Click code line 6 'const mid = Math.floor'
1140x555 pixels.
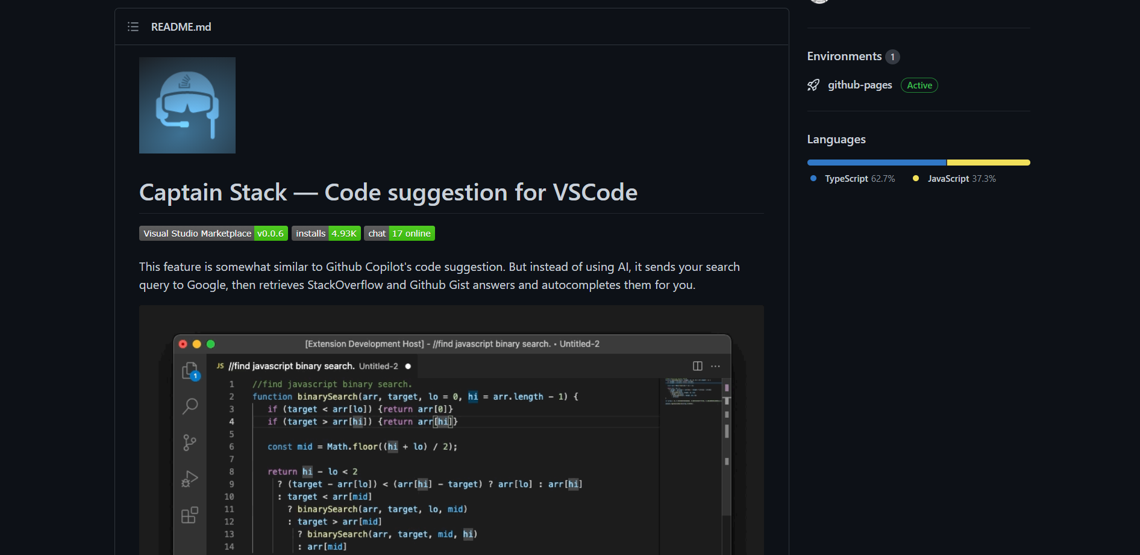tap(362, 447)
